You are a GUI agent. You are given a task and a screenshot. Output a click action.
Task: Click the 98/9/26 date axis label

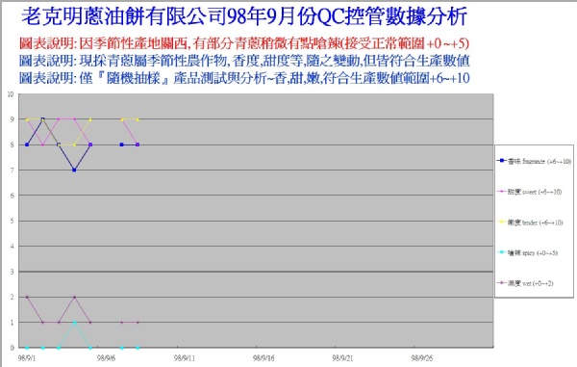422,358
